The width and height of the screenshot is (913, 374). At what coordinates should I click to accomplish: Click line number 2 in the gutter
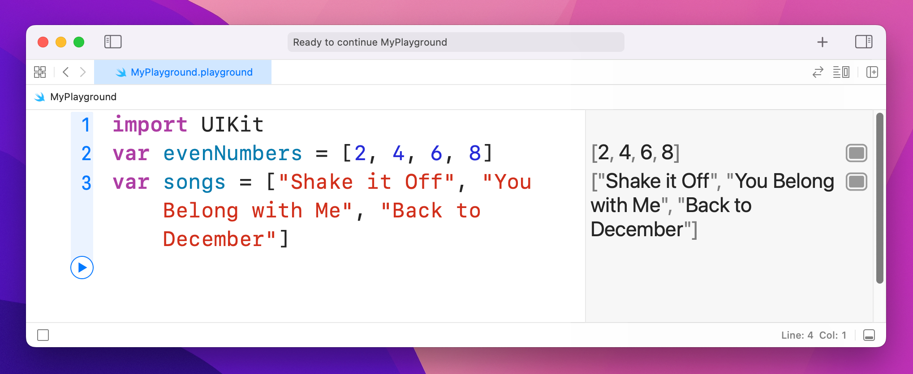[x=86, y=153]
